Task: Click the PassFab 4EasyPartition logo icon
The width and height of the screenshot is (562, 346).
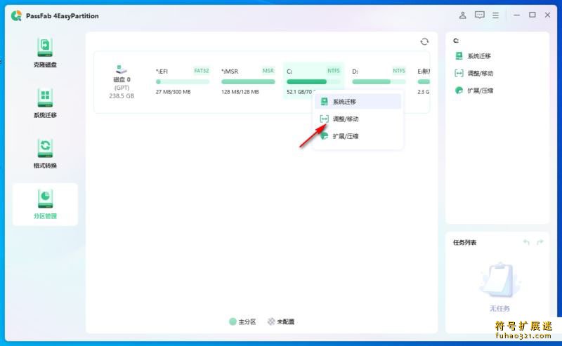Action: (16, 15)
